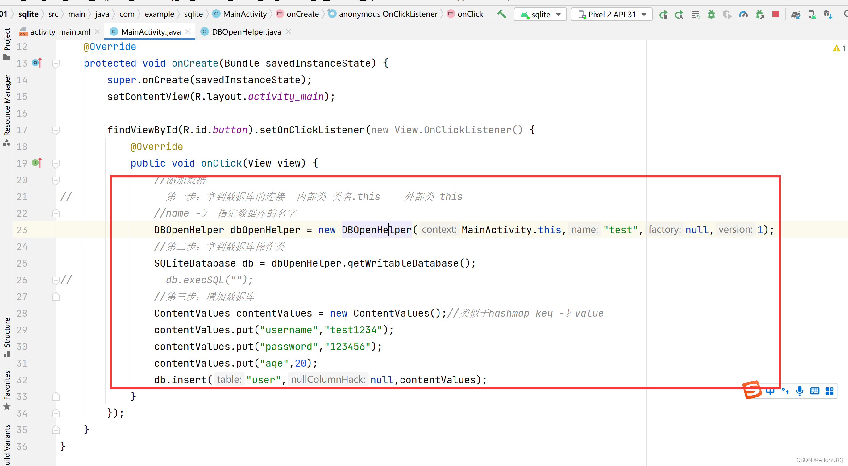Switch to activity_main.xml tab
The image size is (848, 466).
[60, 32]
